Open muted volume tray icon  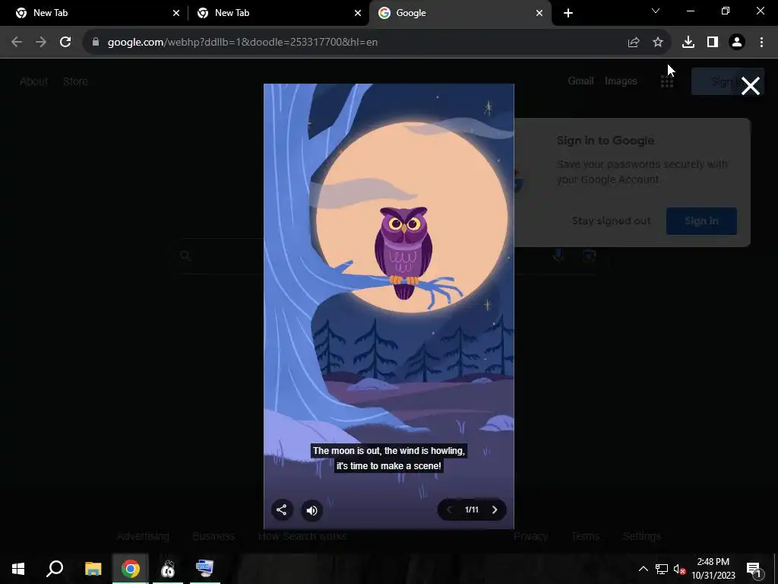tap(680, 569)
